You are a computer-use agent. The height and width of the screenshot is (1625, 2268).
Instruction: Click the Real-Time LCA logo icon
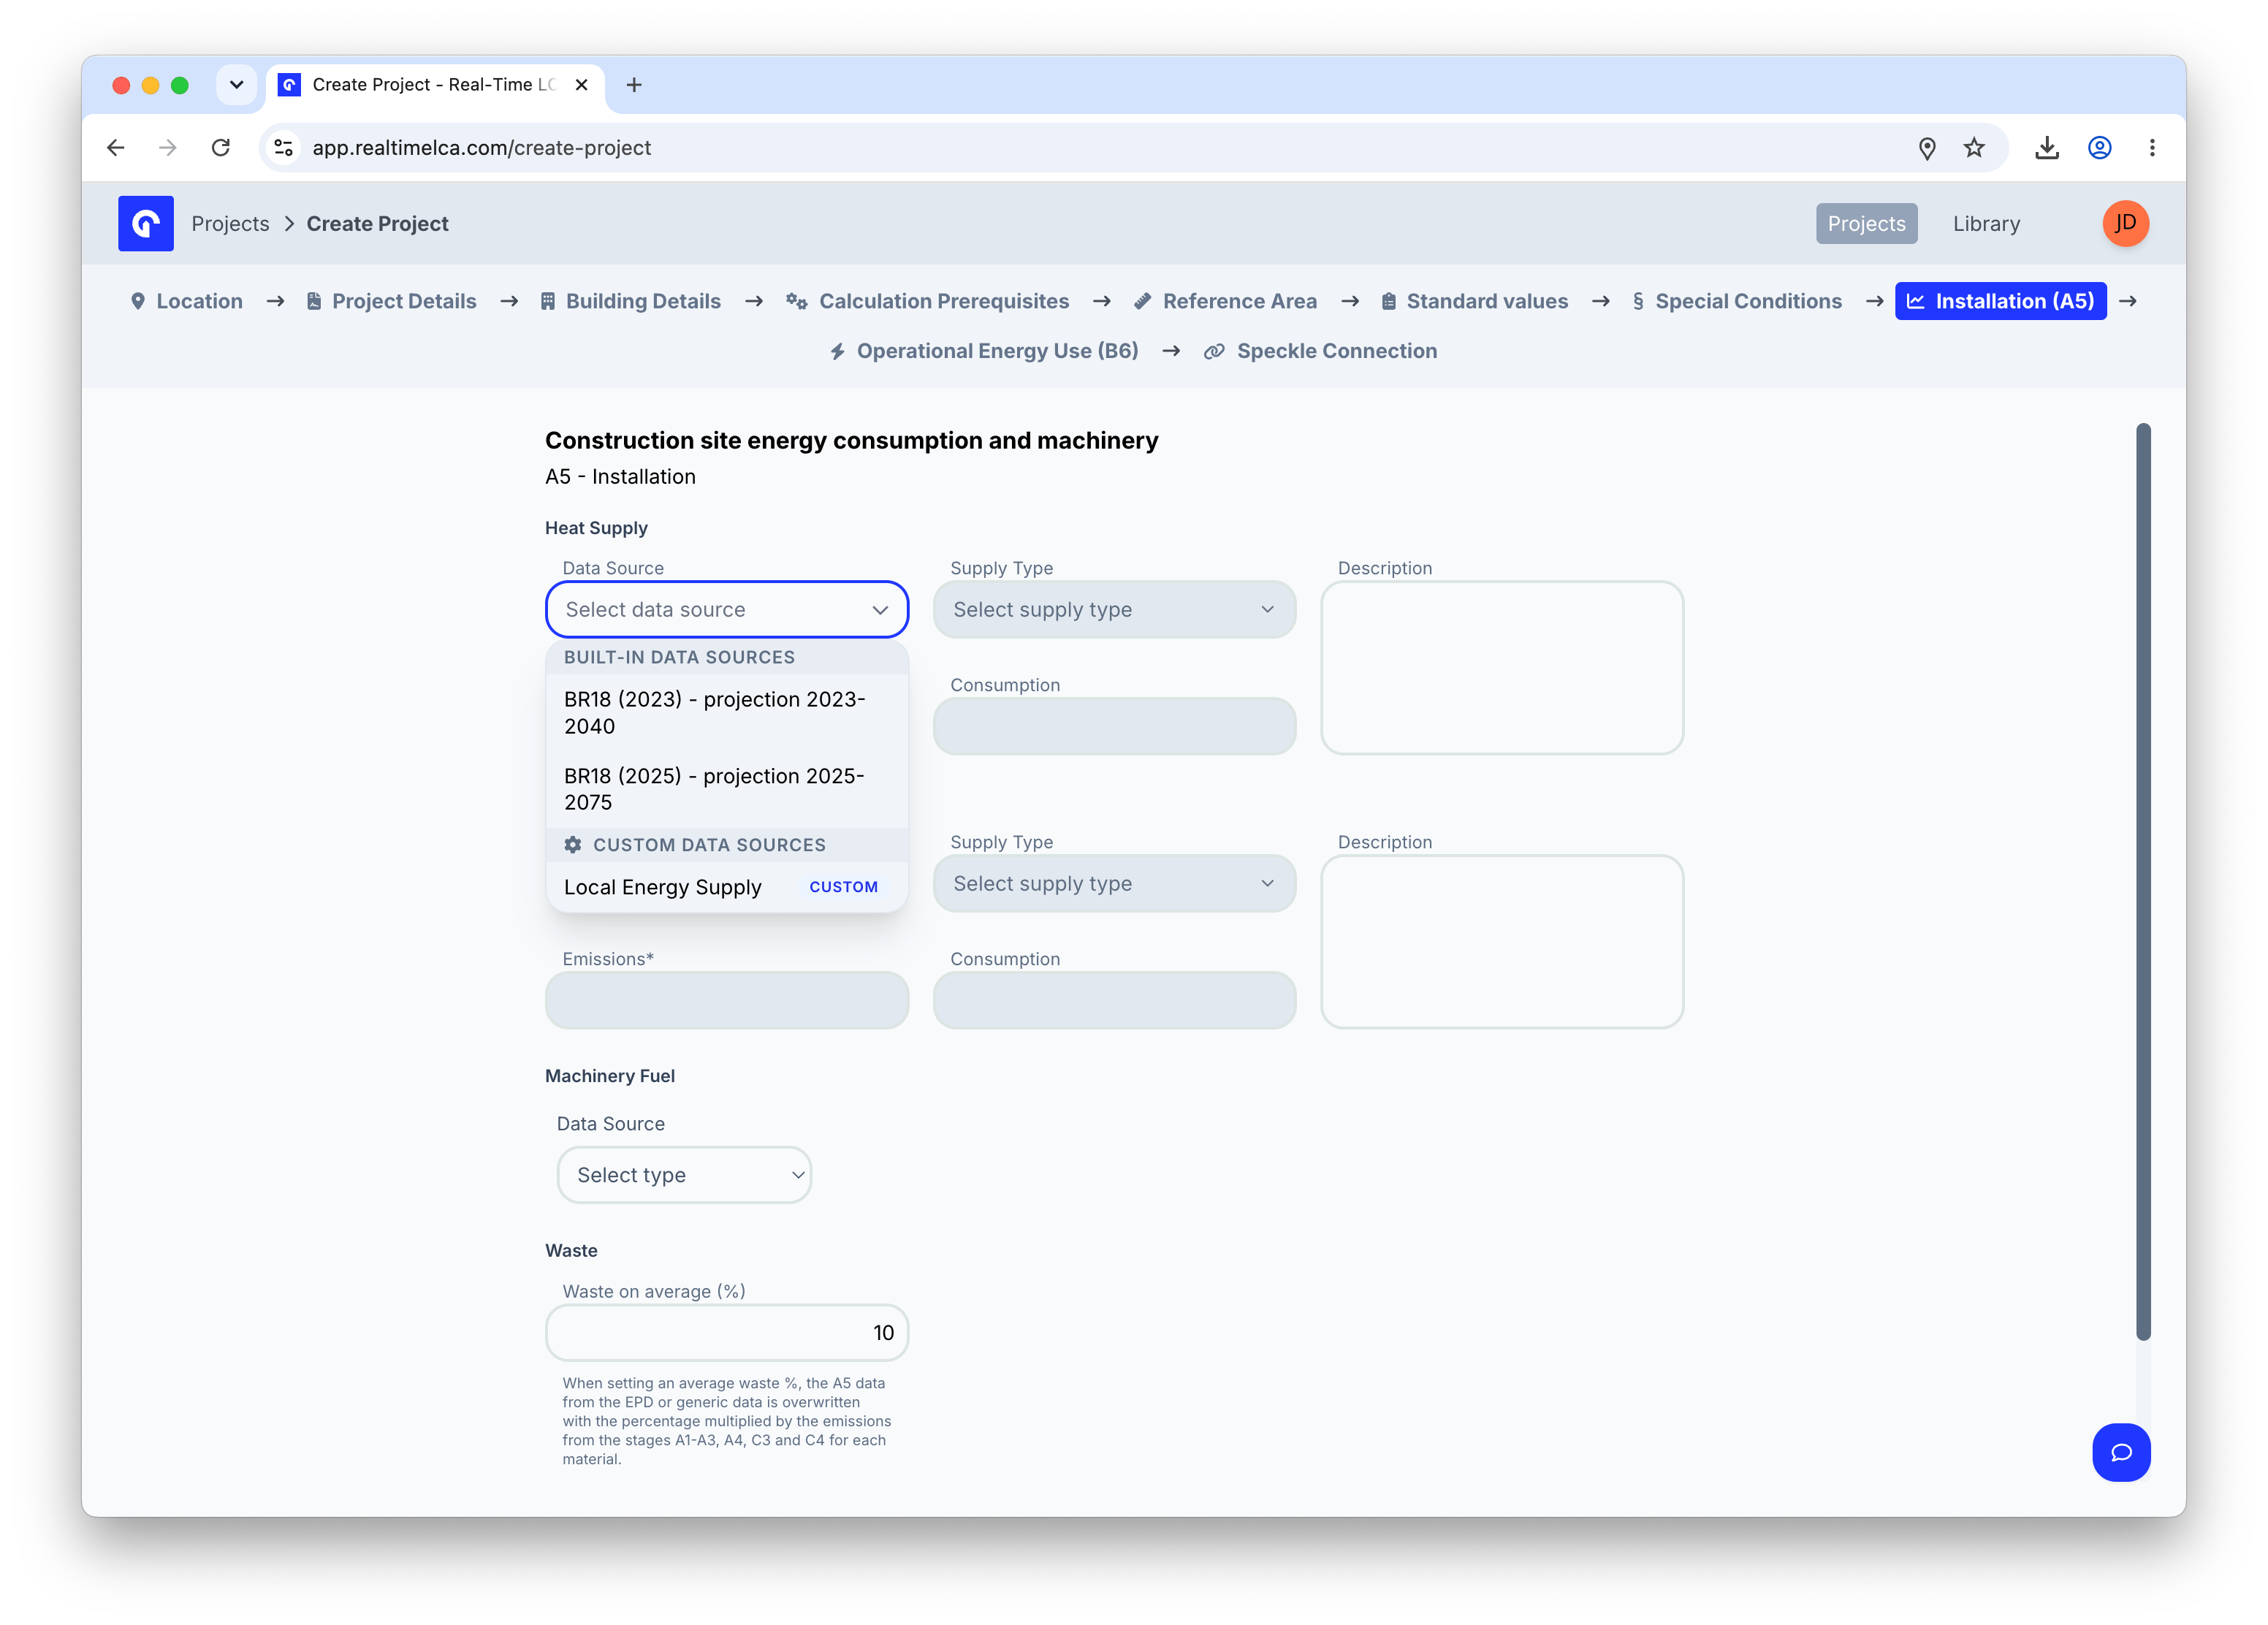[145, 223]
